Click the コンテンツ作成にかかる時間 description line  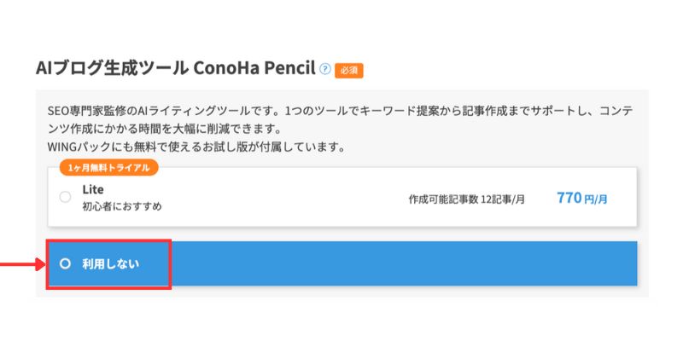(171, 130)
